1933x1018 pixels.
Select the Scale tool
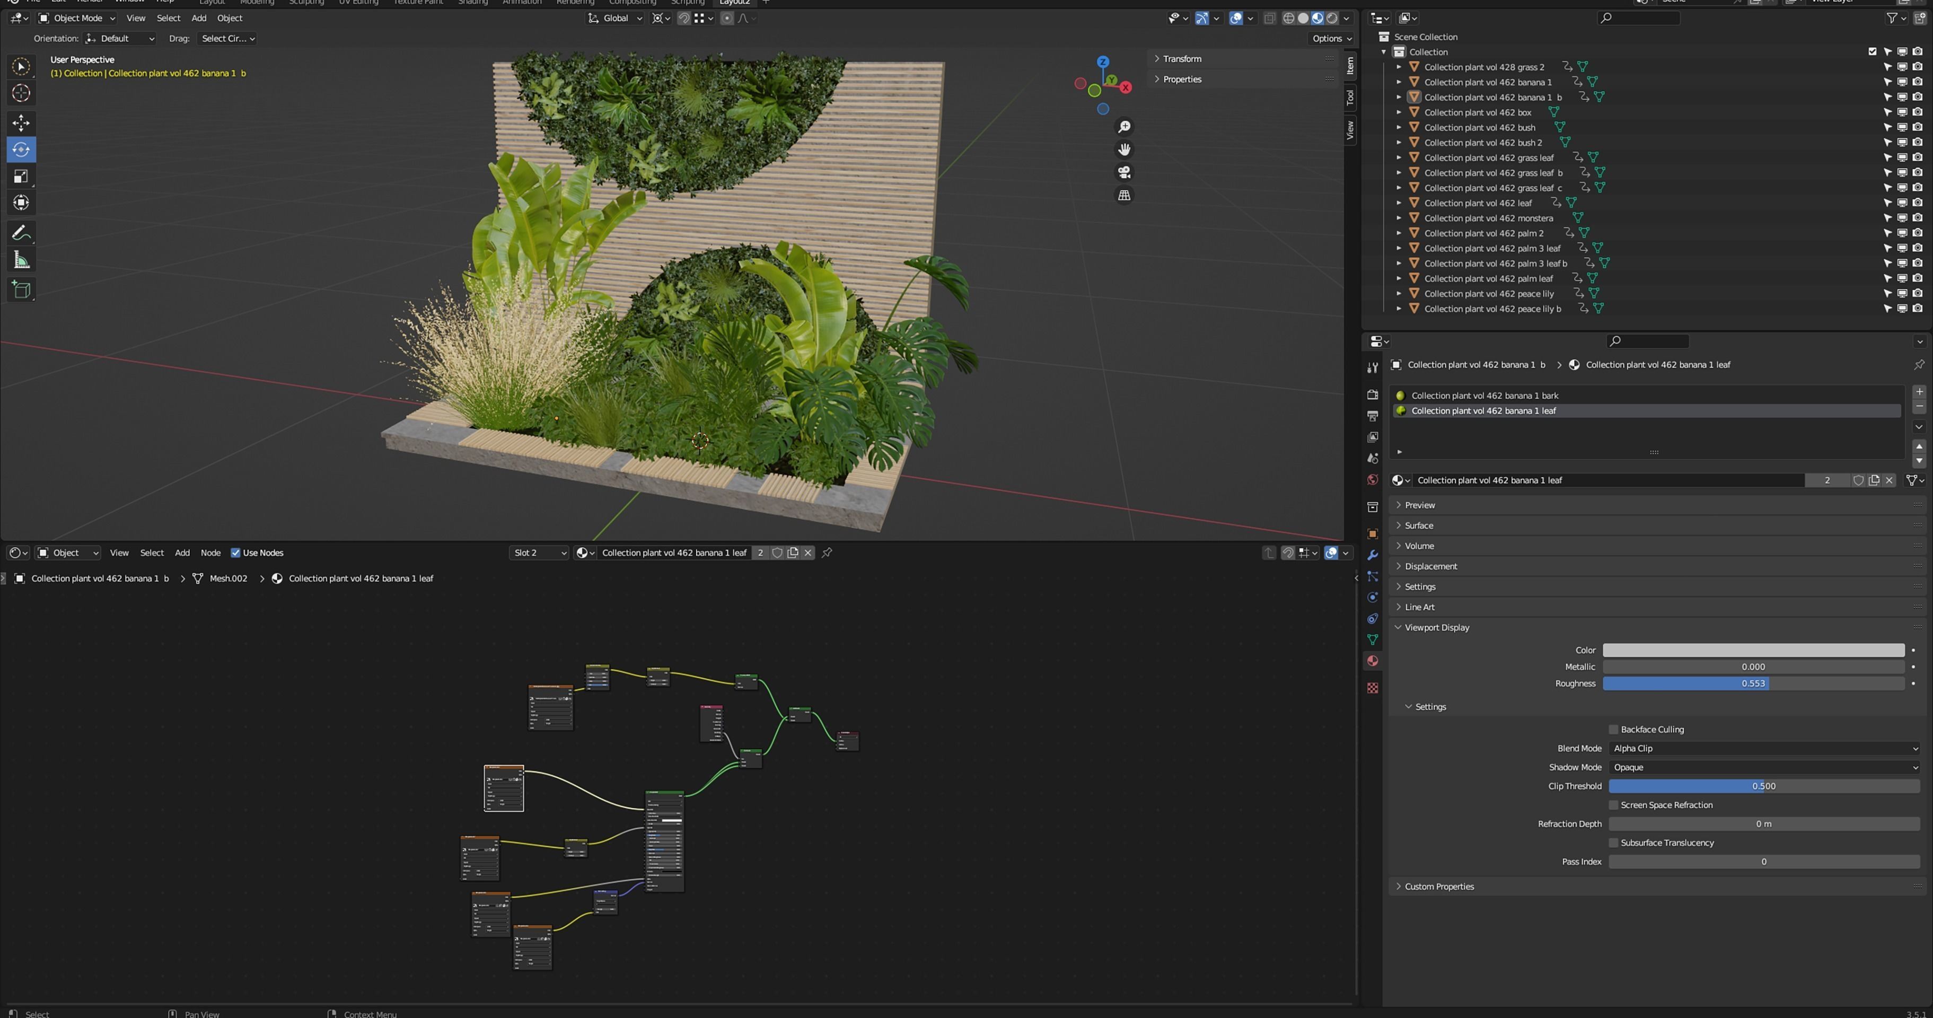[x=21, y=176]
